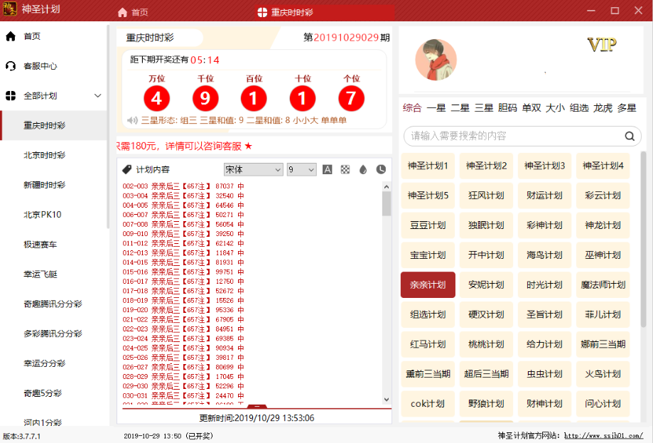
Task: Click the search magnifier icon
Action: point(629,136)
